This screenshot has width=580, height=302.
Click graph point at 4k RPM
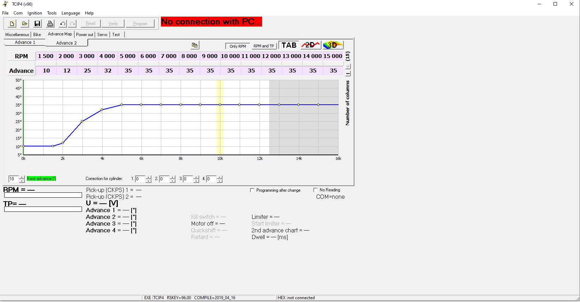pyautogui.click(x=102, y=110)
